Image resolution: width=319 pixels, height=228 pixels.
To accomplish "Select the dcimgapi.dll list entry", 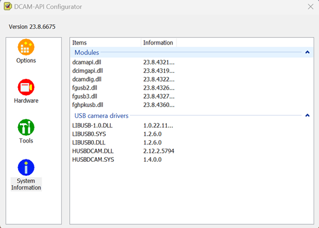I will (x=191, y=71).
